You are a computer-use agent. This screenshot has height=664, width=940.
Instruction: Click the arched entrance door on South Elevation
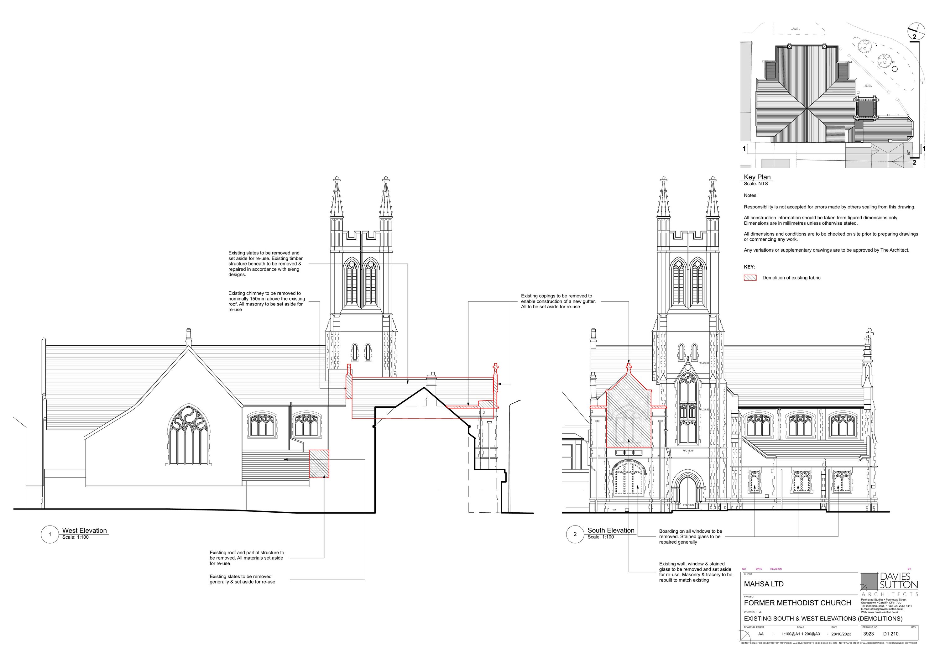point(688,491)
